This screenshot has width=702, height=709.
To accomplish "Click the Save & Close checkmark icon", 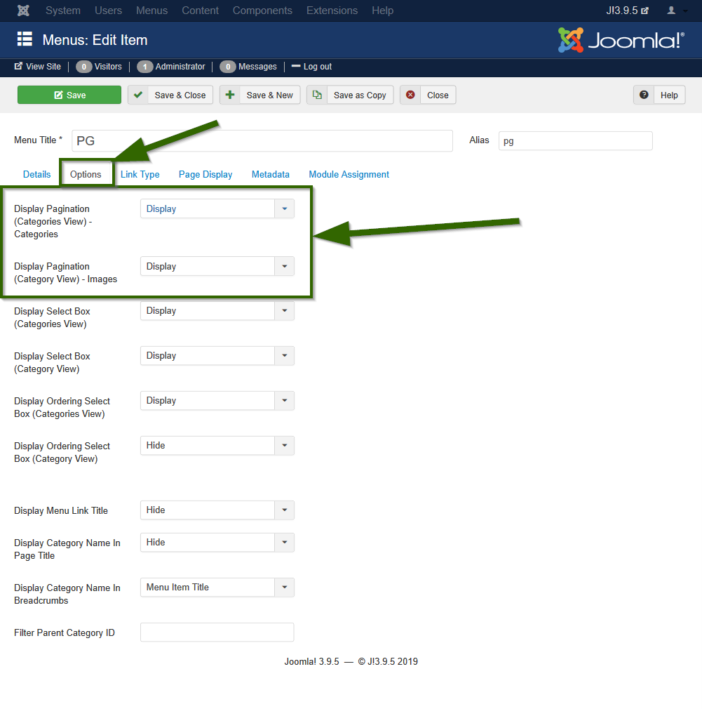I will point(138,95).
